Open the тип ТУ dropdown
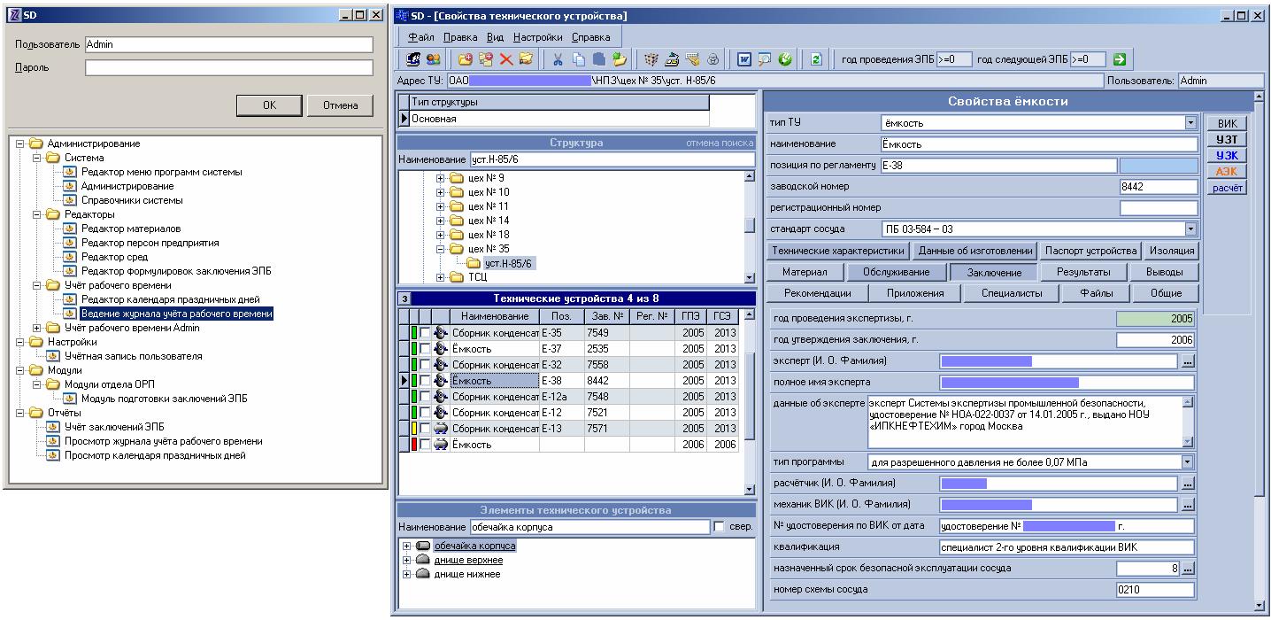 point(1190,123)
